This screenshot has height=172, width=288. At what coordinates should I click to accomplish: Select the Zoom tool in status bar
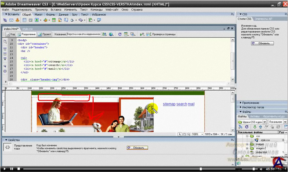[x=189, y=134]
